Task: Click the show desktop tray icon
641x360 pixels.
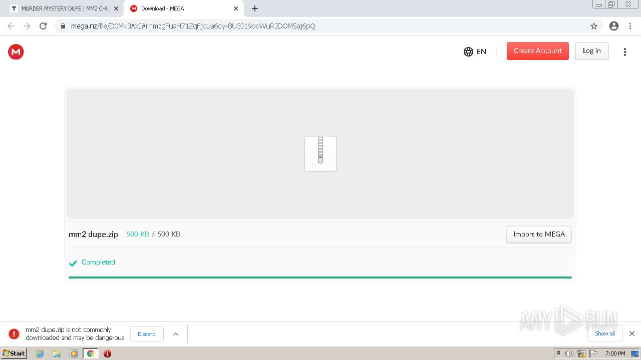Action: (635, 353)
